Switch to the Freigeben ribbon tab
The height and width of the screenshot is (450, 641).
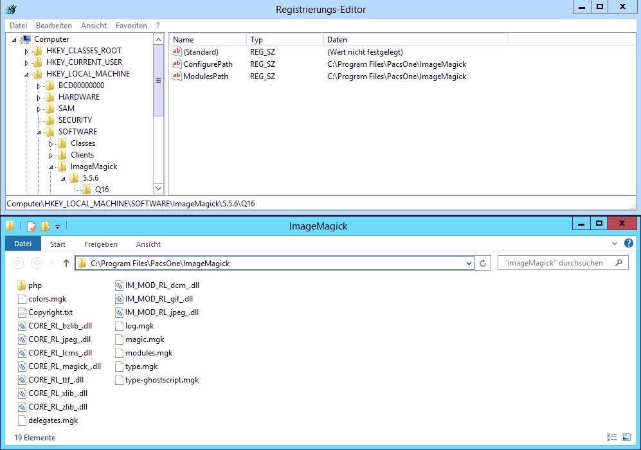pos(100,244)
